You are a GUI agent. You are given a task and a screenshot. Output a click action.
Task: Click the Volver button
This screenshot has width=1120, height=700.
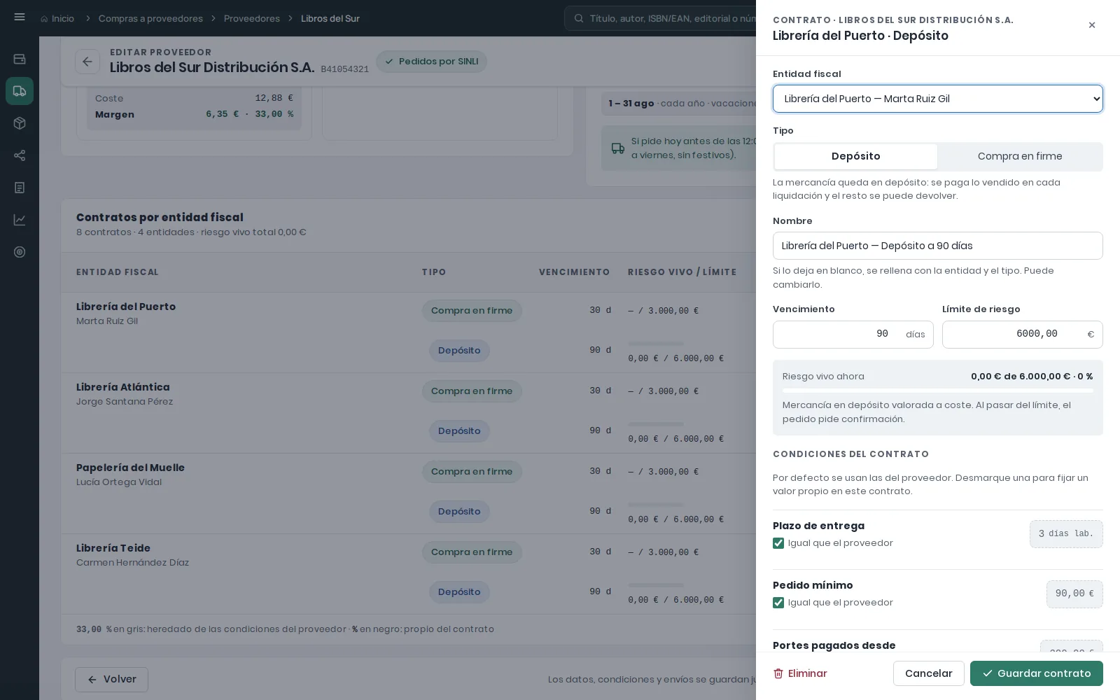(x=111, y=679)
